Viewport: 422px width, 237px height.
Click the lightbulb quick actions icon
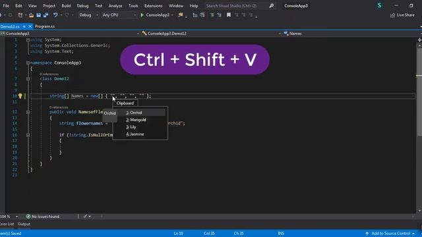click(x=20, y=96)
